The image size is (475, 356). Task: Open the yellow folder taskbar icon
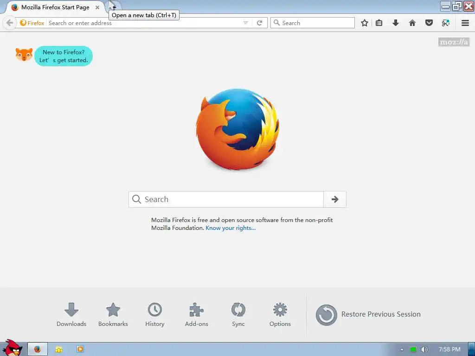[x=59, y=350]
